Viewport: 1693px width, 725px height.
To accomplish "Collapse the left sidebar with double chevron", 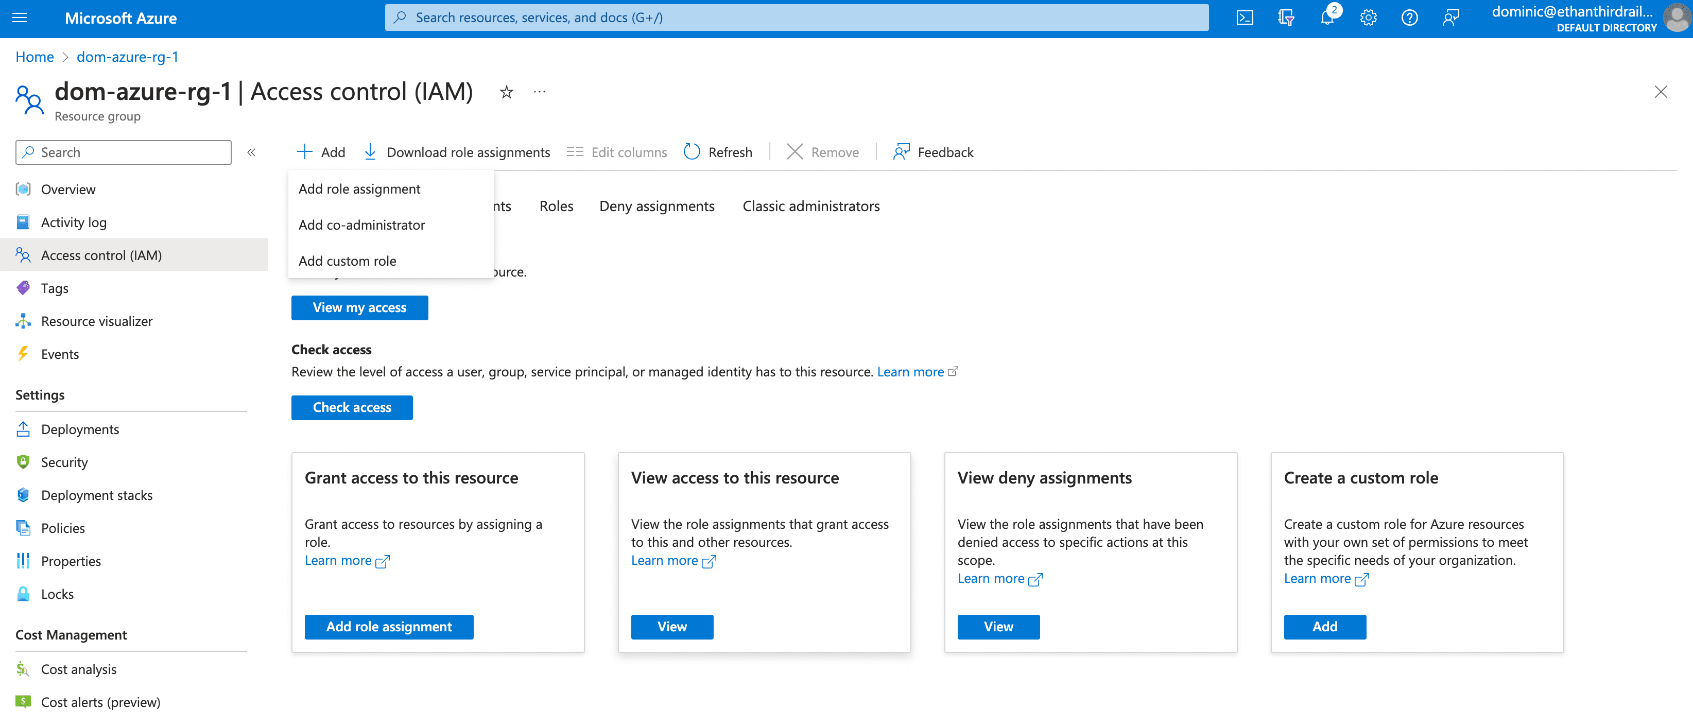I will click(x=251, y=152).
